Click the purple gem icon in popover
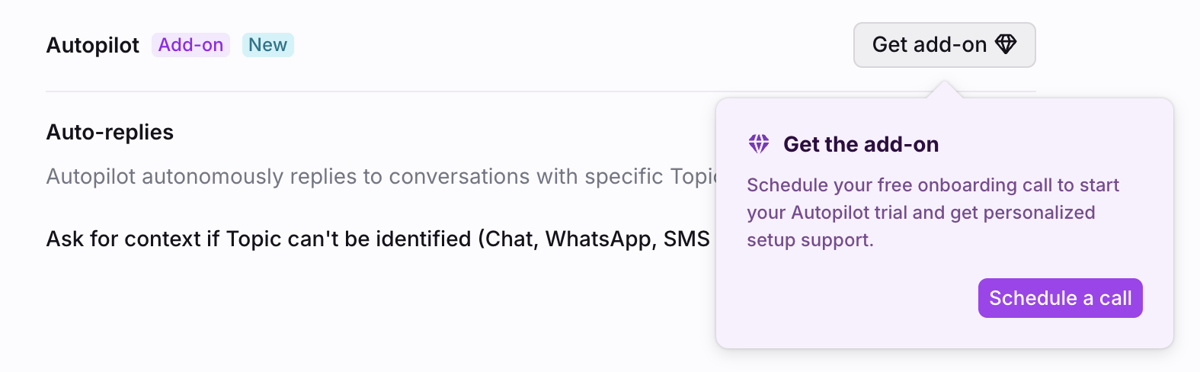 coord(759,144)
